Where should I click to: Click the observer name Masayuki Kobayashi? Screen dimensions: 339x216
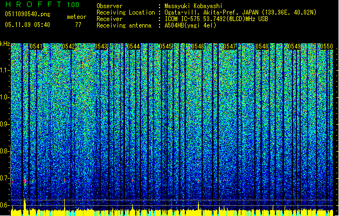click(x=193, y=6)
